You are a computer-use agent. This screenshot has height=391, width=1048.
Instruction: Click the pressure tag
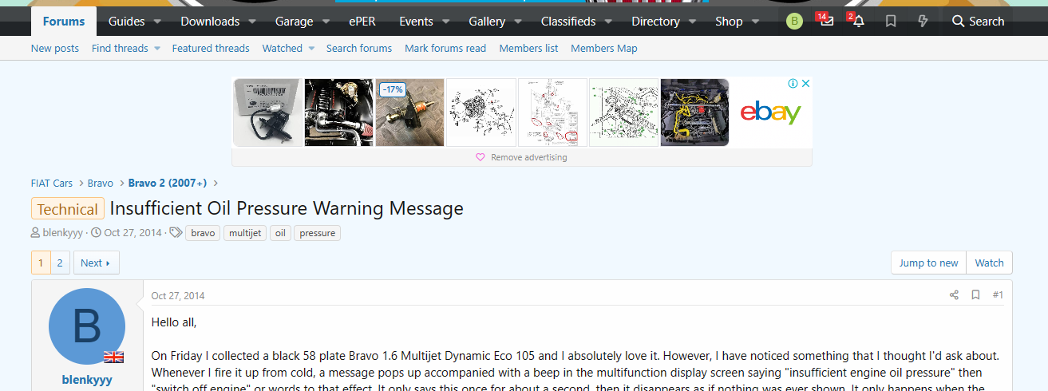pyautogui.click(x=317, y=233)
